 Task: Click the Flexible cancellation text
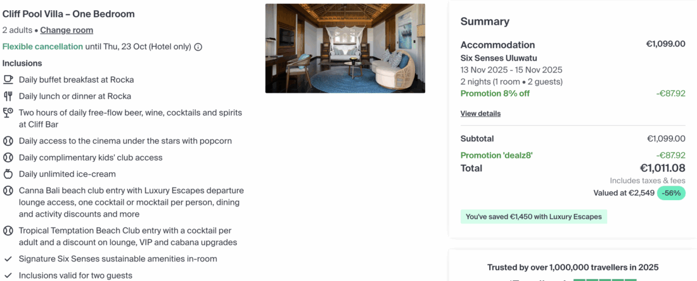click(42, 47)
